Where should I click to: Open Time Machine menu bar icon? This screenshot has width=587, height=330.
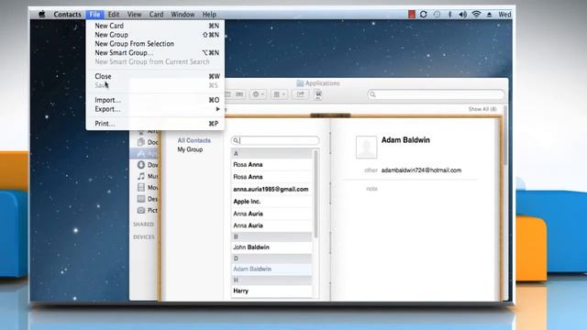click(x=437, y=15)
